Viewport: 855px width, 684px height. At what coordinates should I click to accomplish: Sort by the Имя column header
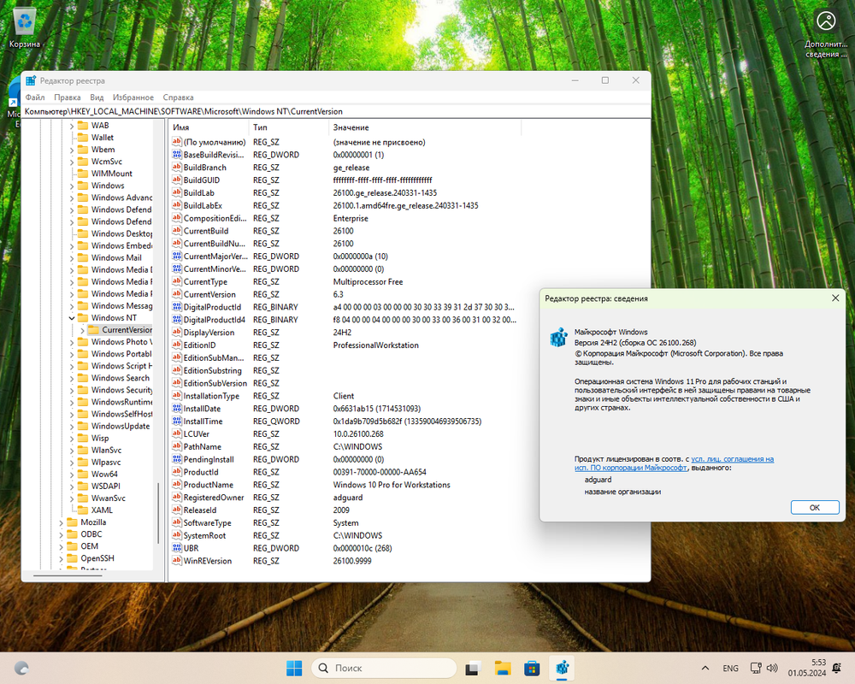[209, 127]
